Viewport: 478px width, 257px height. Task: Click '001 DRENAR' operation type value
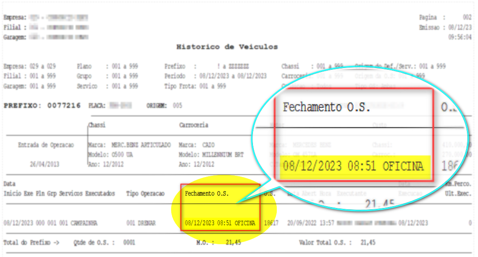click(x=141, y=223)
